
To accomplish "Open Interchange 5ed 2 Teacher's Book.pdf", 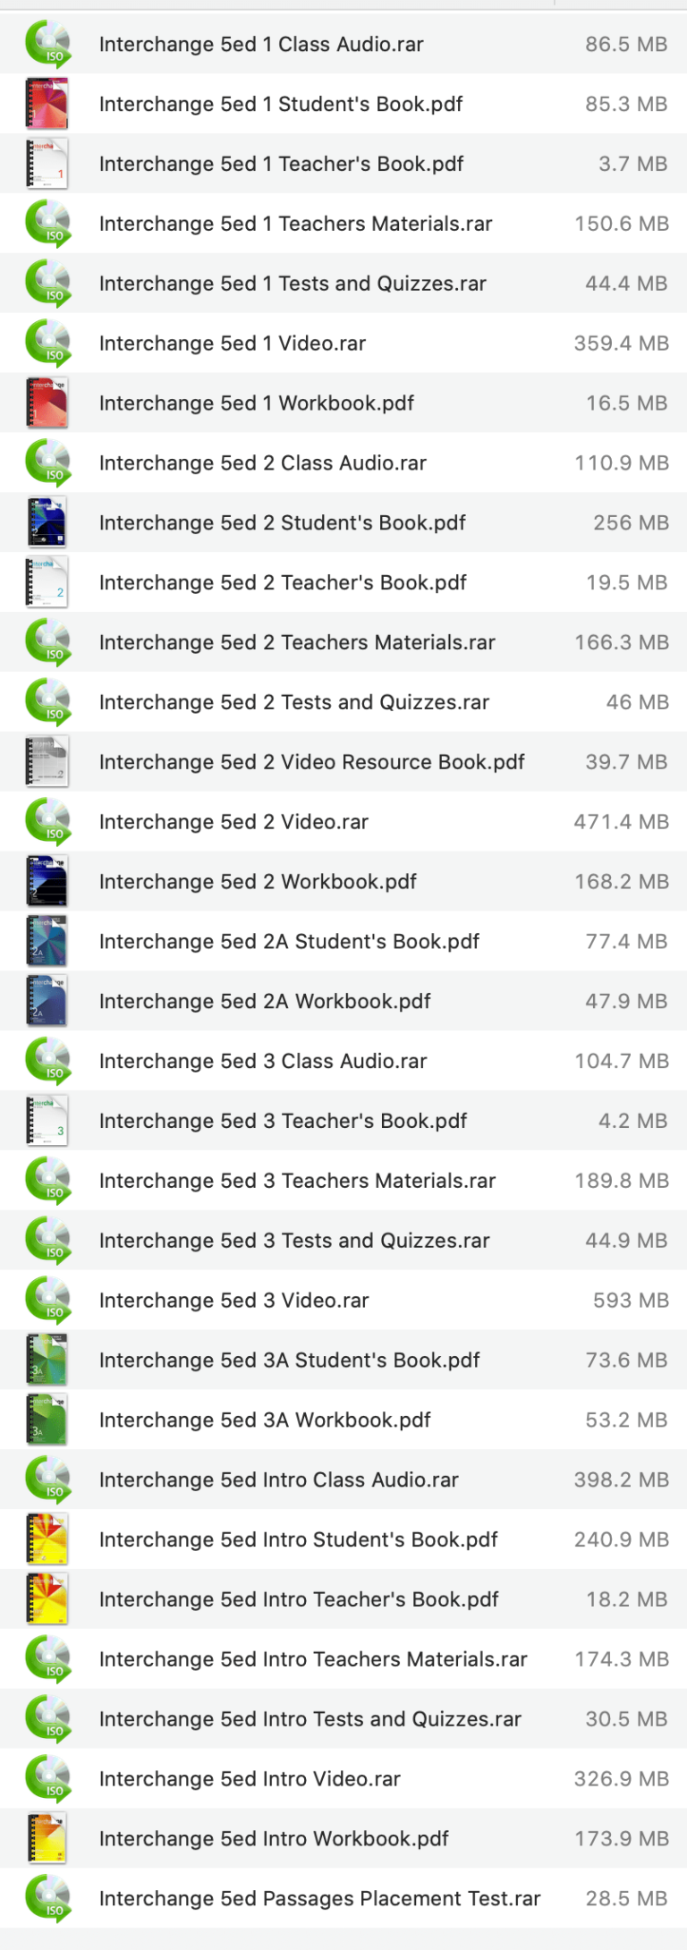I will tap(283, 581).
